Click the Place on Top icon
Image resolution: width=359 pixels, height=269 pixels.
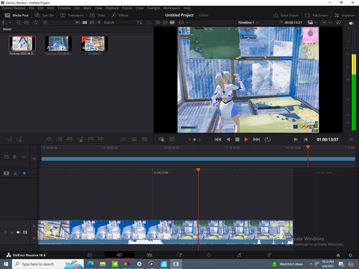pos(90,139)
